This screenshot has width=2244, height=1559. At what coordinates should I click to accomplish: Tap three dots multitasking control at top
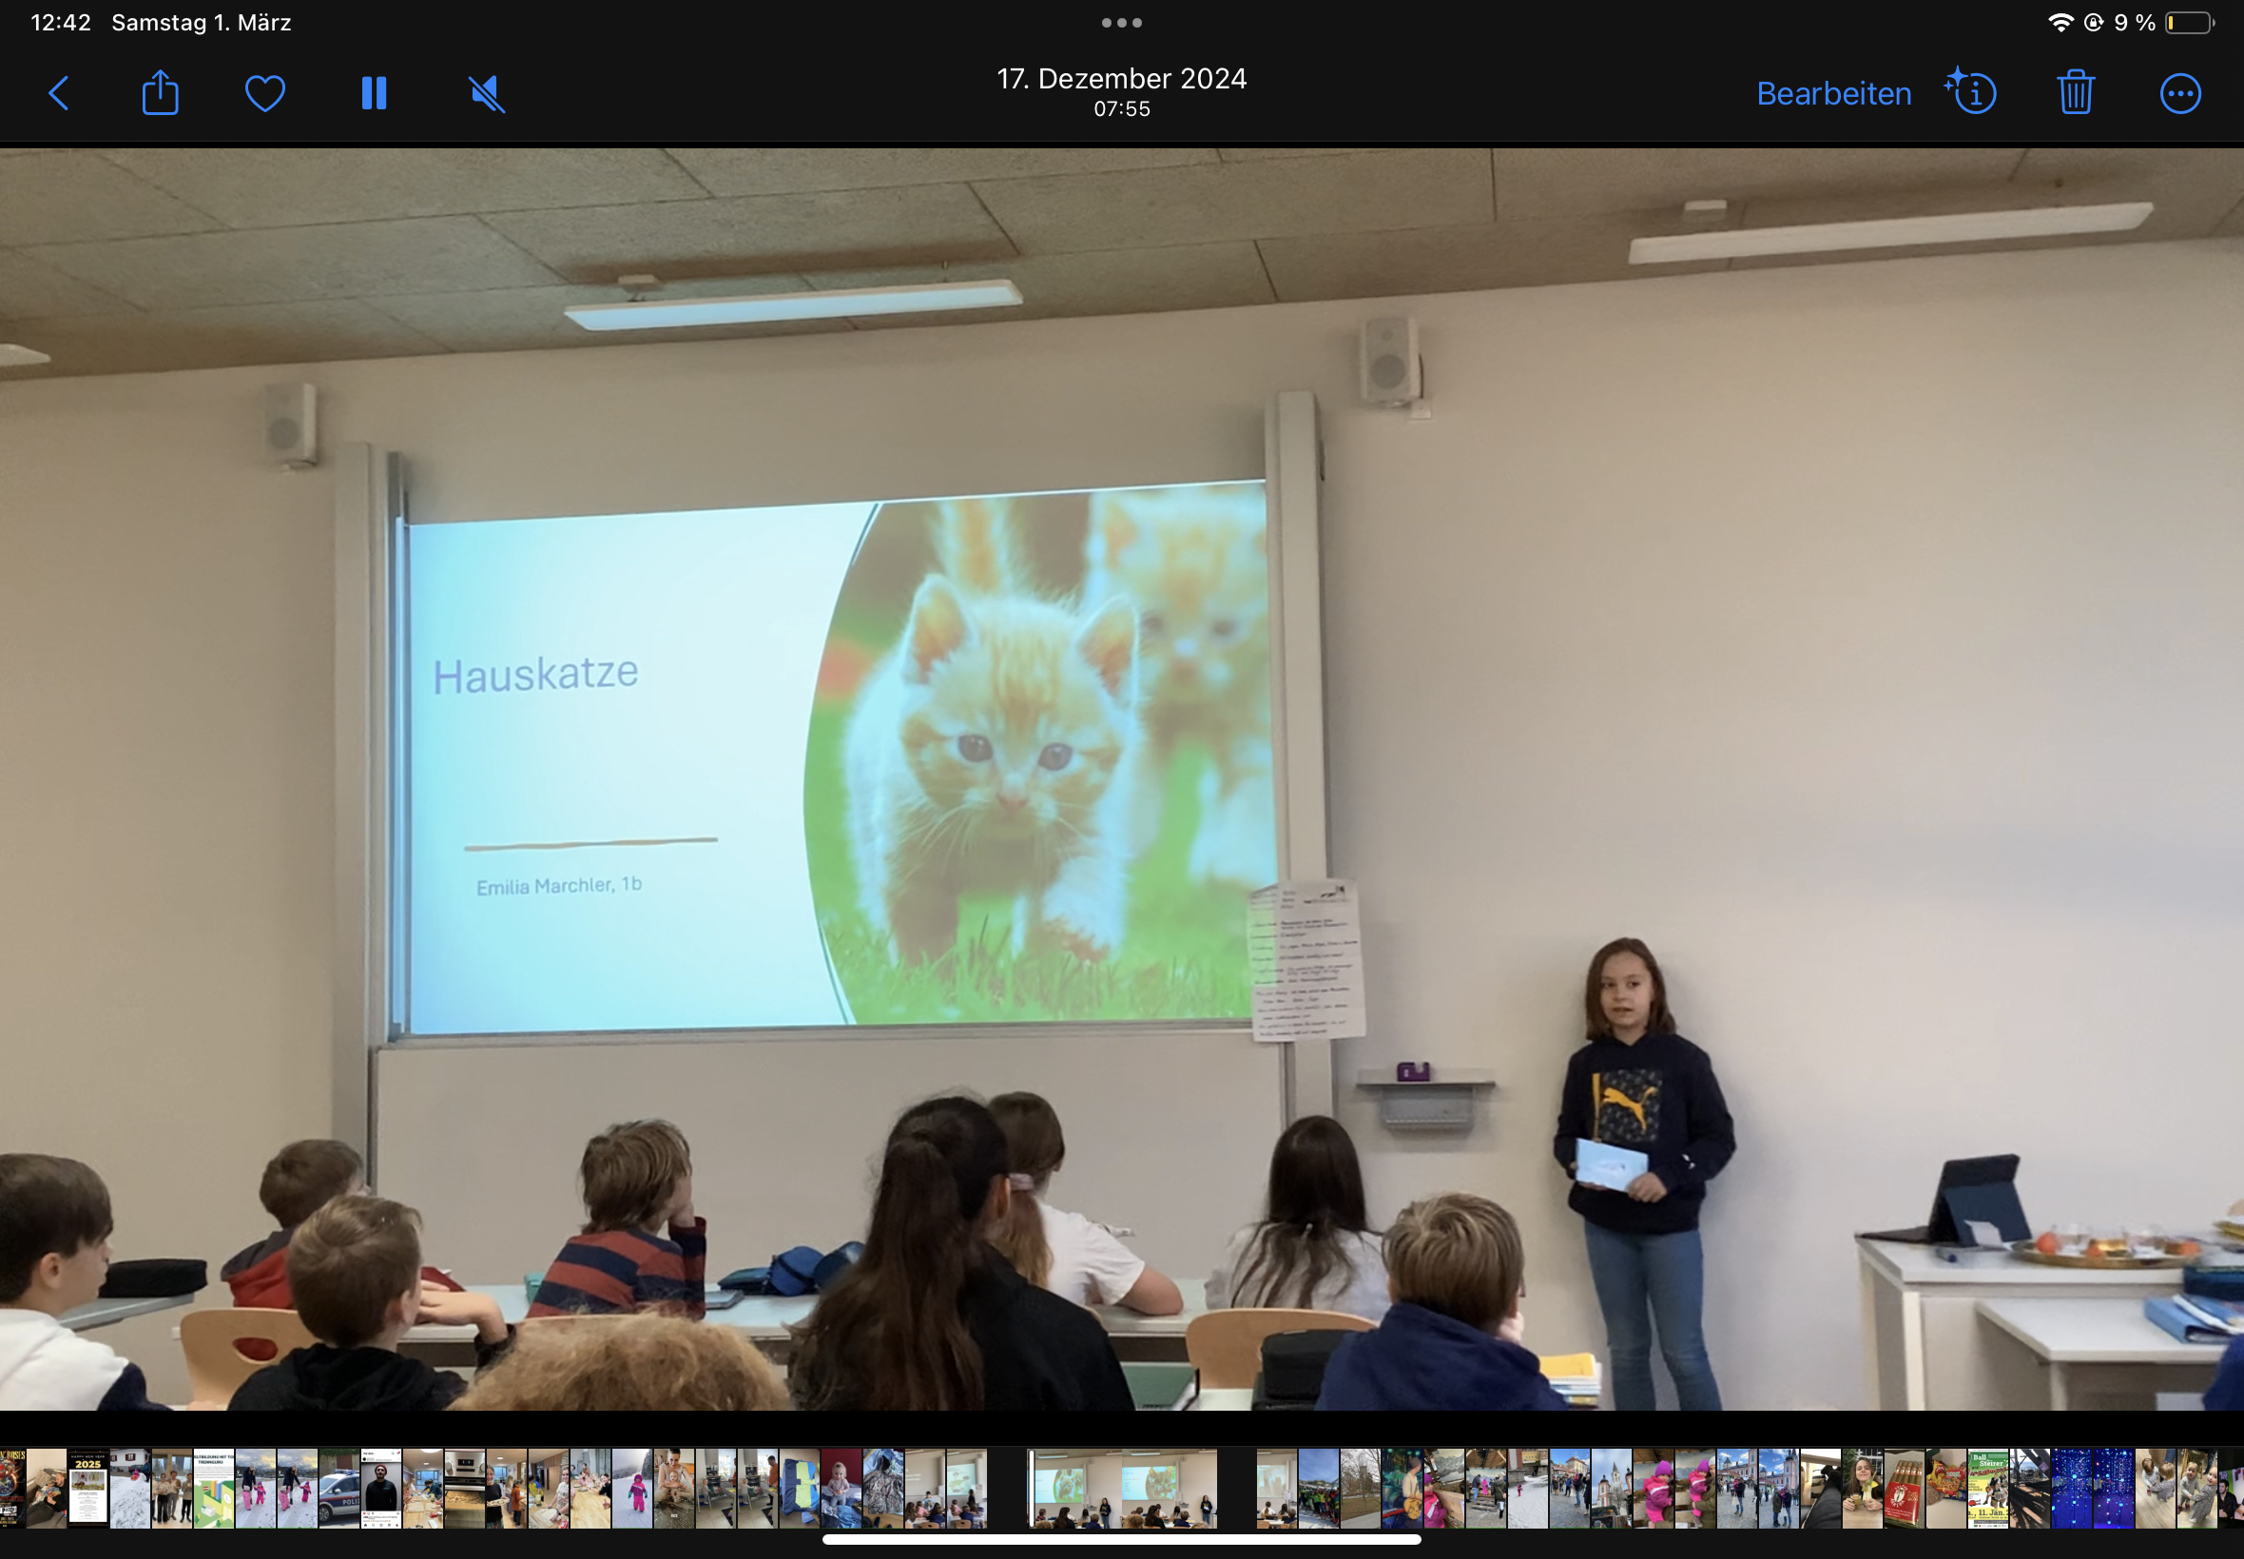[1121, 23]
